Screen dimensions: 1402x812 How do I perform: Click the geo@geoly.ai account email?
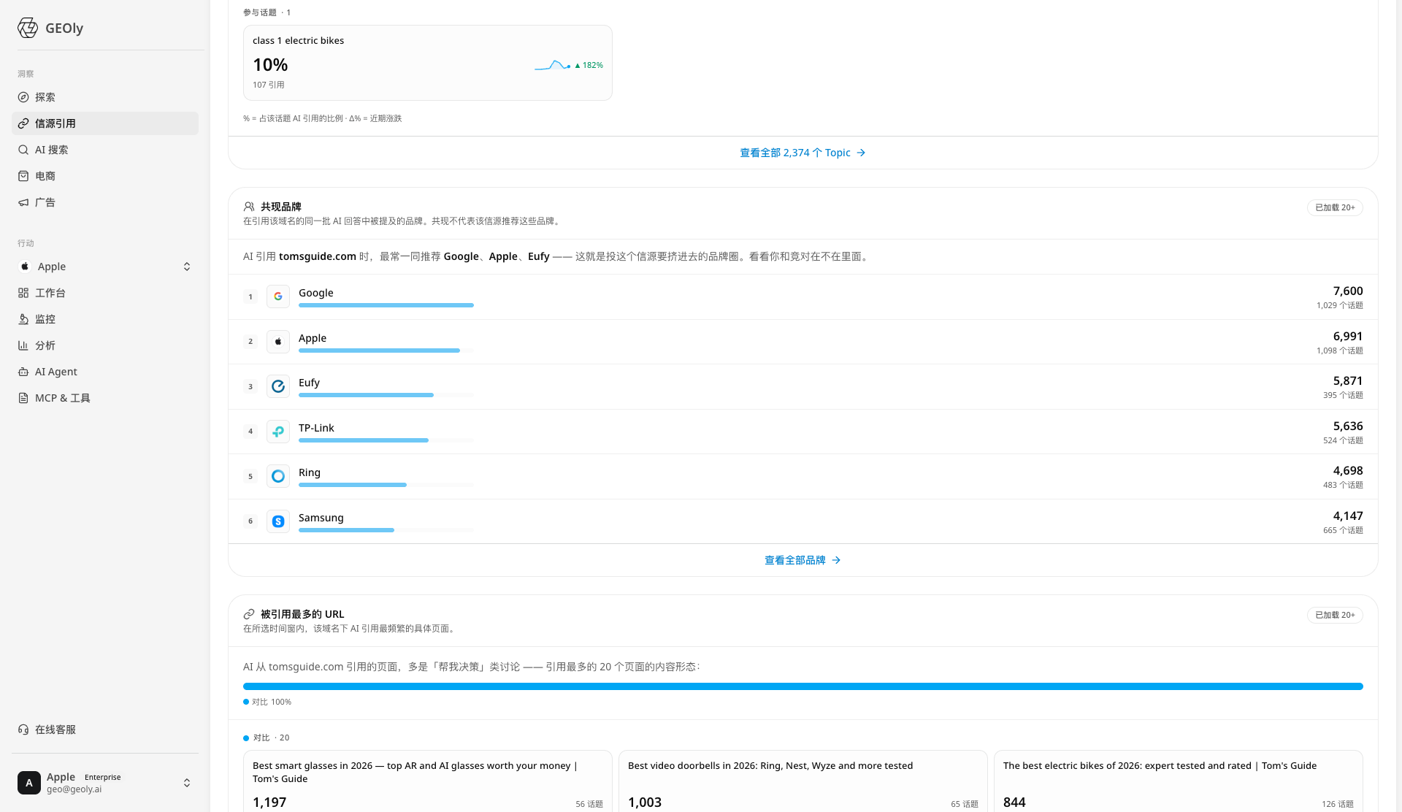[74, 789]
